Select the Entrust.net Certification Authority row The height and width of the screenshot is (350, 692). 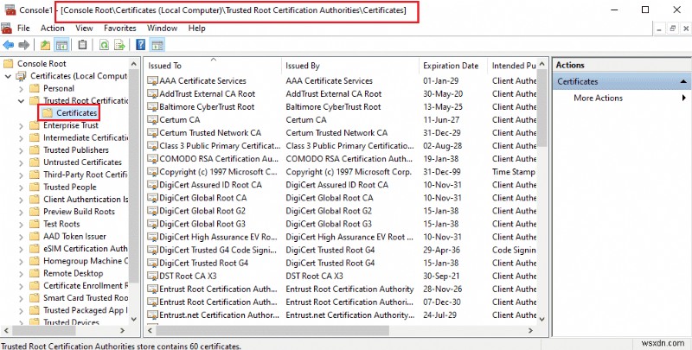click(342, 315)
